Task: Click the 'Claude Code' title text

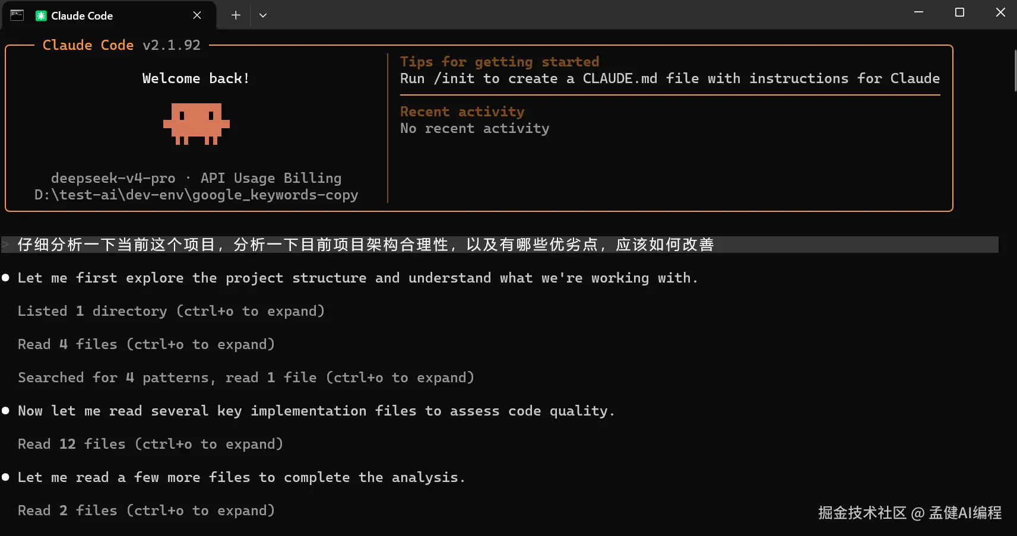Action: (88, 45)
